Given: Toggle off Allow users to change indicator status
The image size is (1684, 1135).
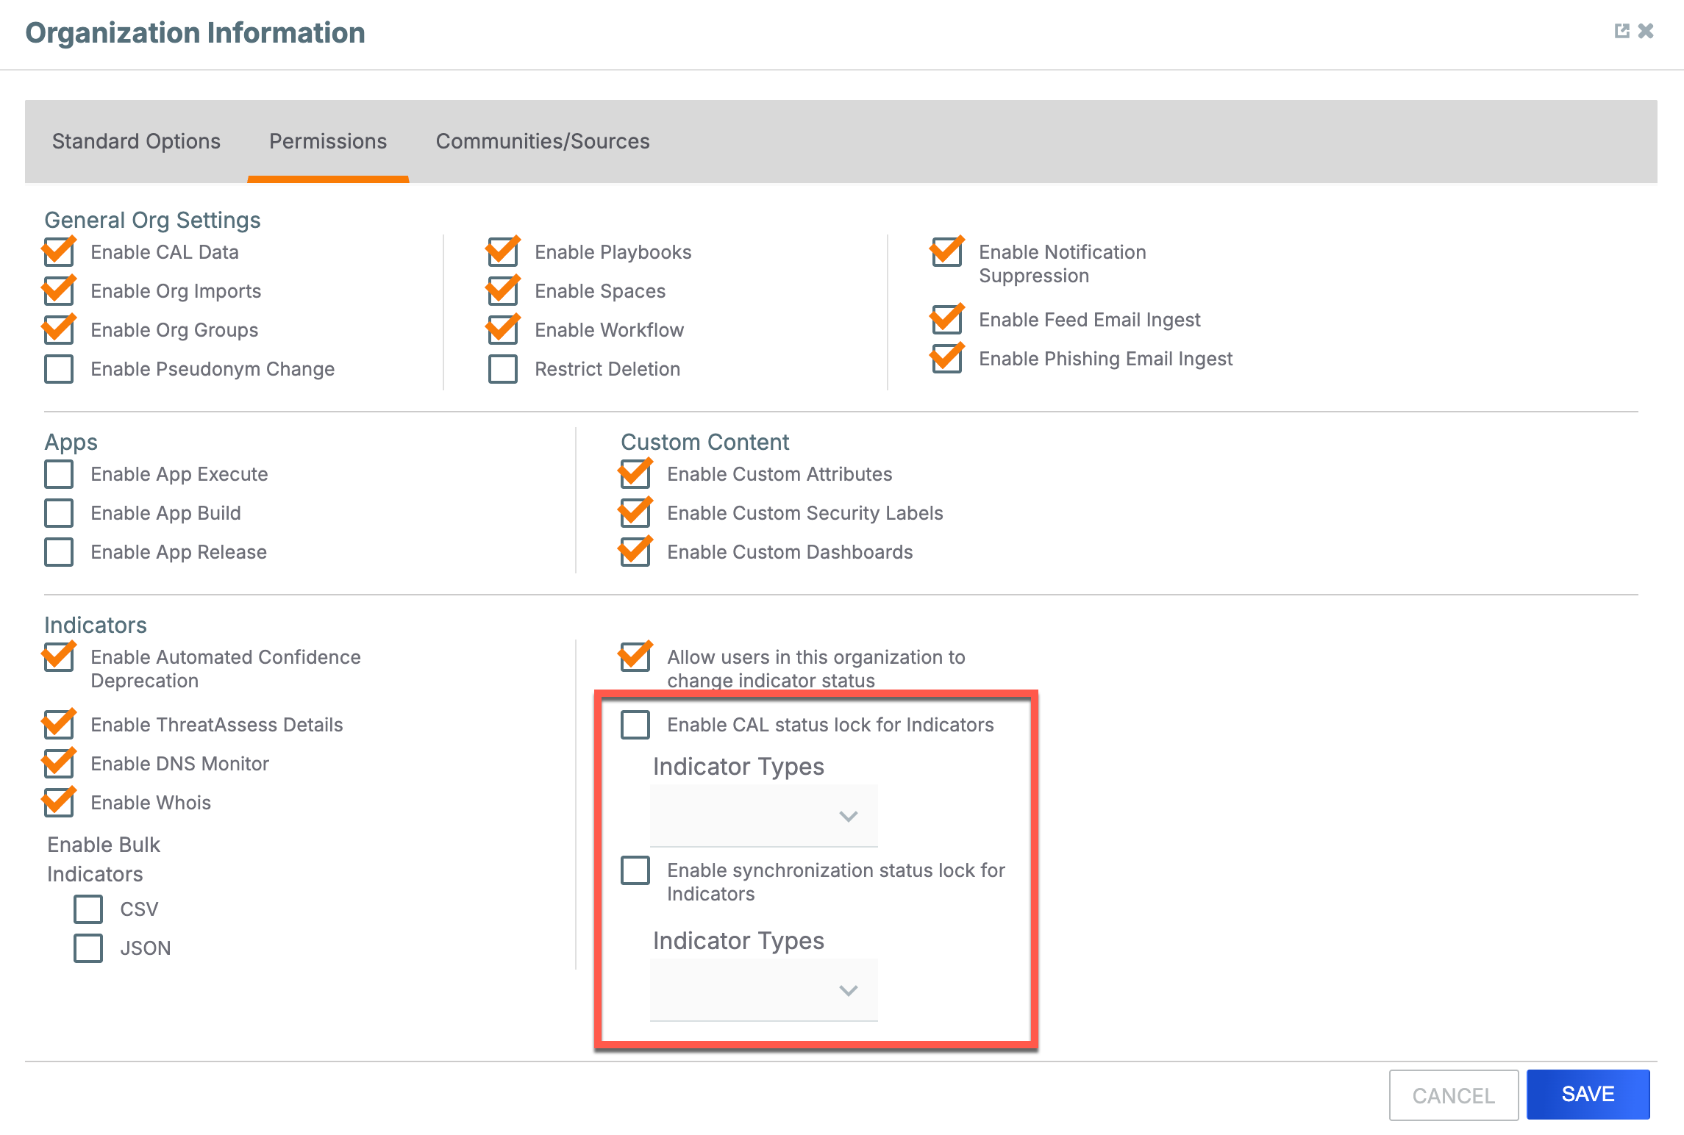Looking at the screenshot, I should (x=635, y=657).
